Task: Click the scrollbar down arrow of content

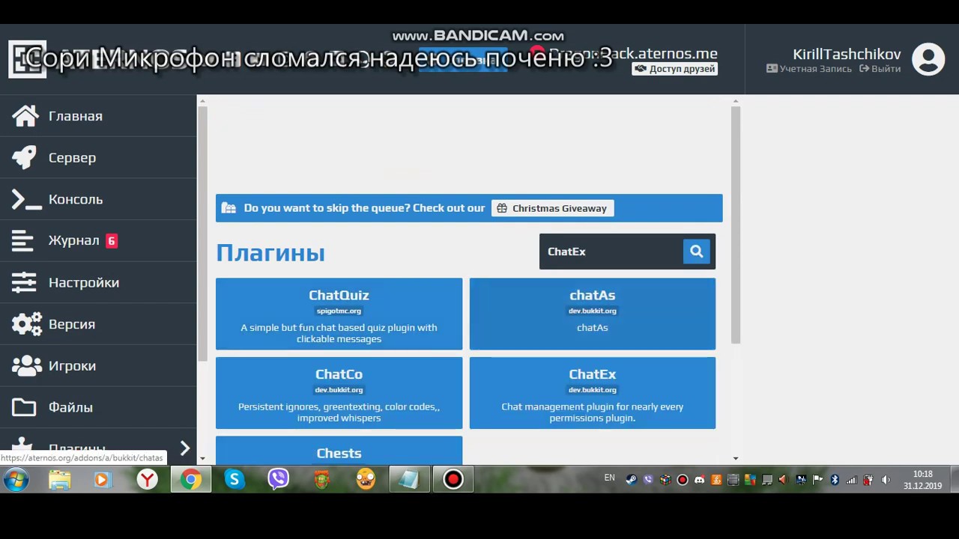Action: pos(736,458)
